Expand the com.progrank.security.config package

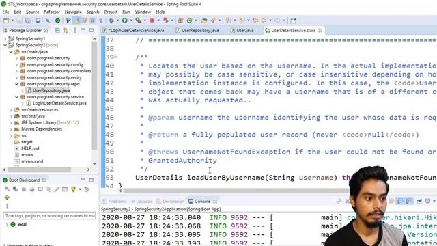click(x=16, y=65)
